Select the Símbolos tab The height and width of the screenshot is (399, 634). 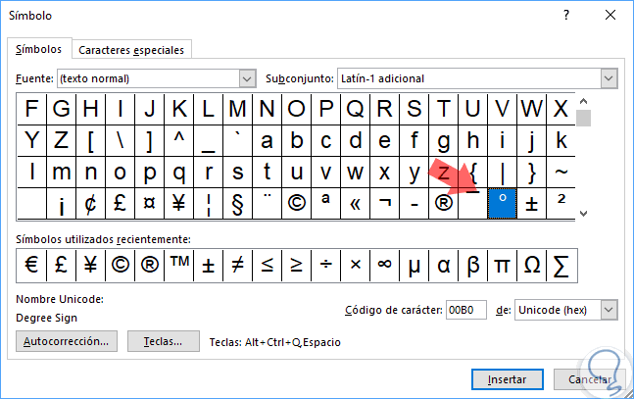(39, 49)
